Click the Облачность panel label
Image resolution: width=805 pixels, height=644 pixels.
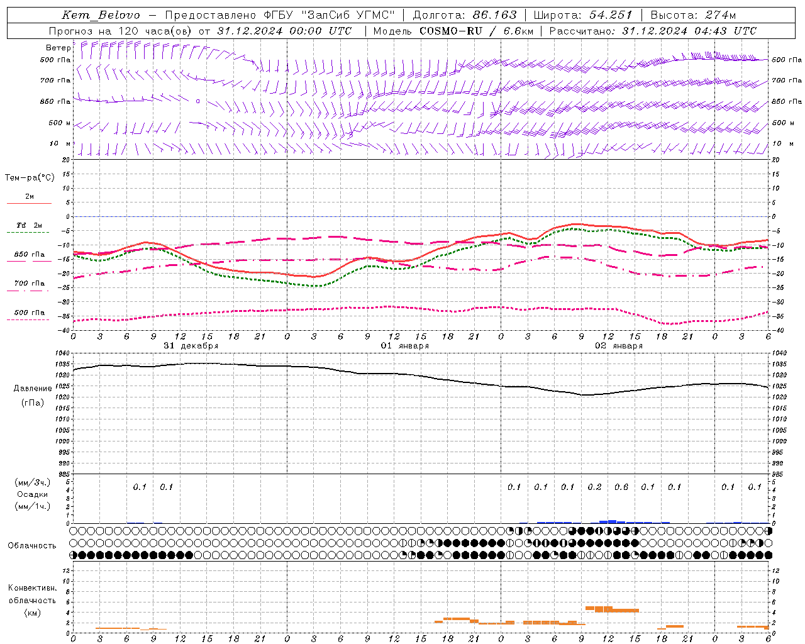tap(31, 546)
